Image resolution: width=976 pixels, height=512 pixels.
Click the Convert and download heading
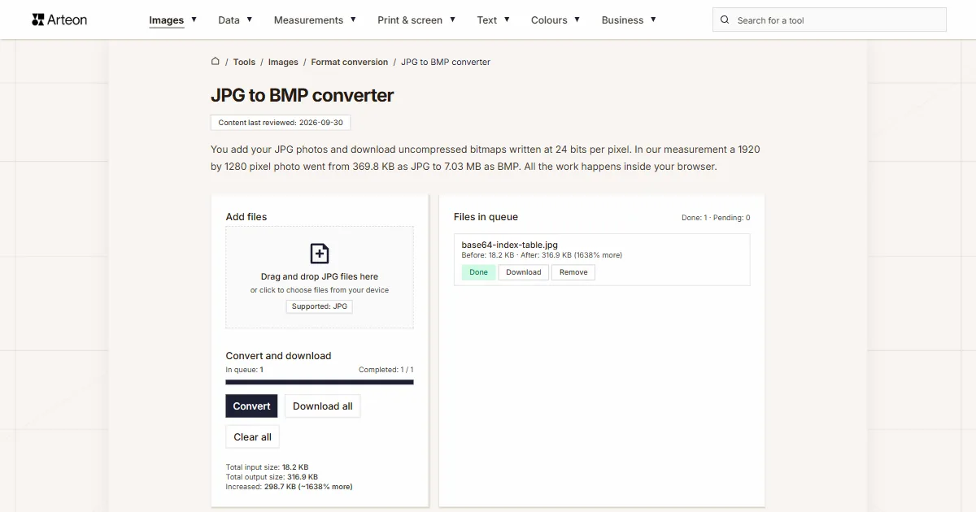pos(278,356)
